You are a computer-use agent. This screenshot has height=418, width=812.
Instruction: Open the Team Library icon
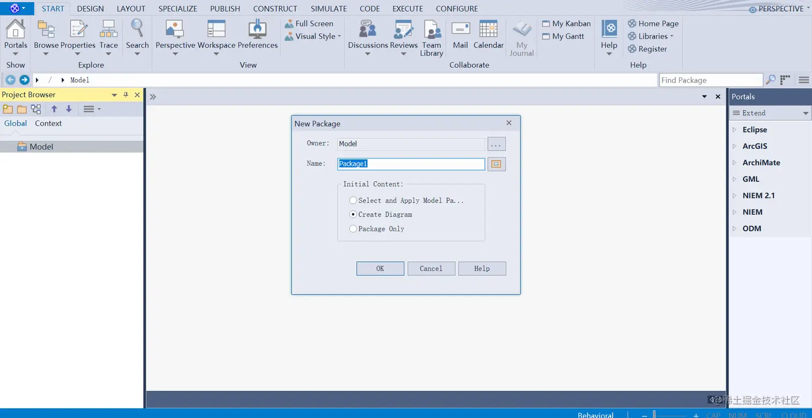pyautogui.click(x=432, y=30)
